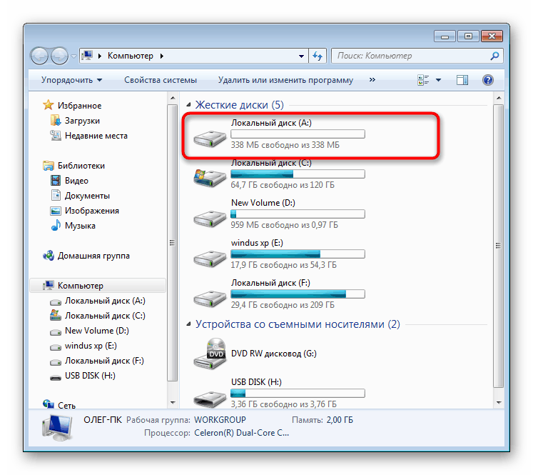Click down arrow of navigation pane scrollbar
Screen dimensions: 533x475
[x=173, y=403]
